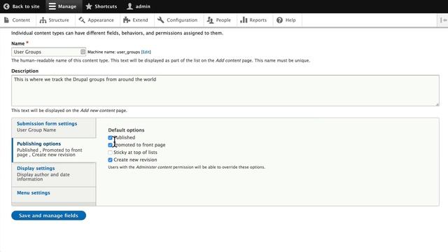This screenshot has height=252, width=448.
Task: Open the Display settings tab
Action: click(x=54, y=174)
